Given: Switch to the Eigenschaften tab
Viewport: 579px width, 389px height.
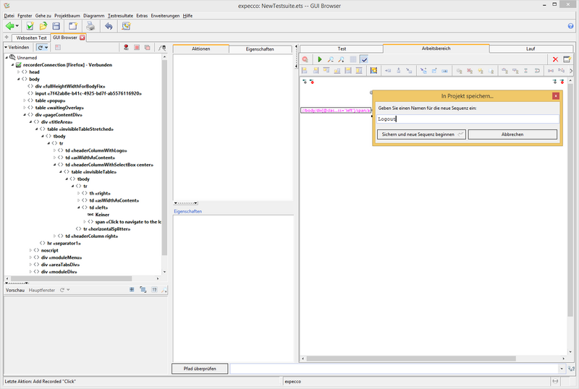Looking at the screenshot, I should pos(261,49).
